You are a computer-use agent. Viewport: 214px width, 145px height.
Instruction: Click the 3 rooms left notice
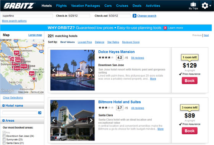190,108
